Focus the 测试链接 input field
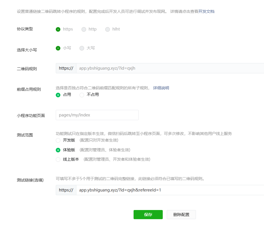Screen dimensions: 264x226 coord(170,190)
